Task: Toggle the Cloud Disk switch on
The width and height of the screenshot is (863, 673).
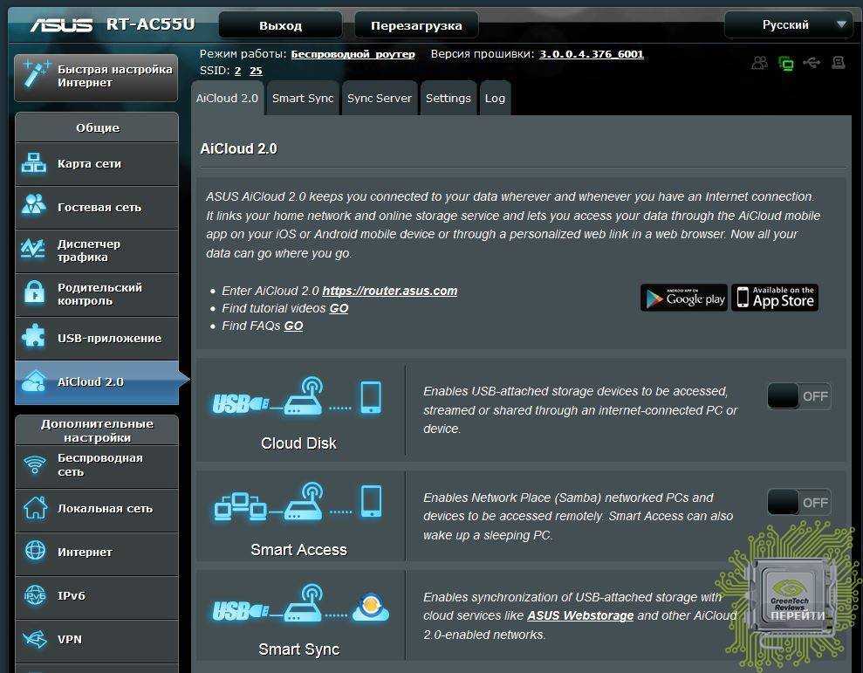Action: 799,396
